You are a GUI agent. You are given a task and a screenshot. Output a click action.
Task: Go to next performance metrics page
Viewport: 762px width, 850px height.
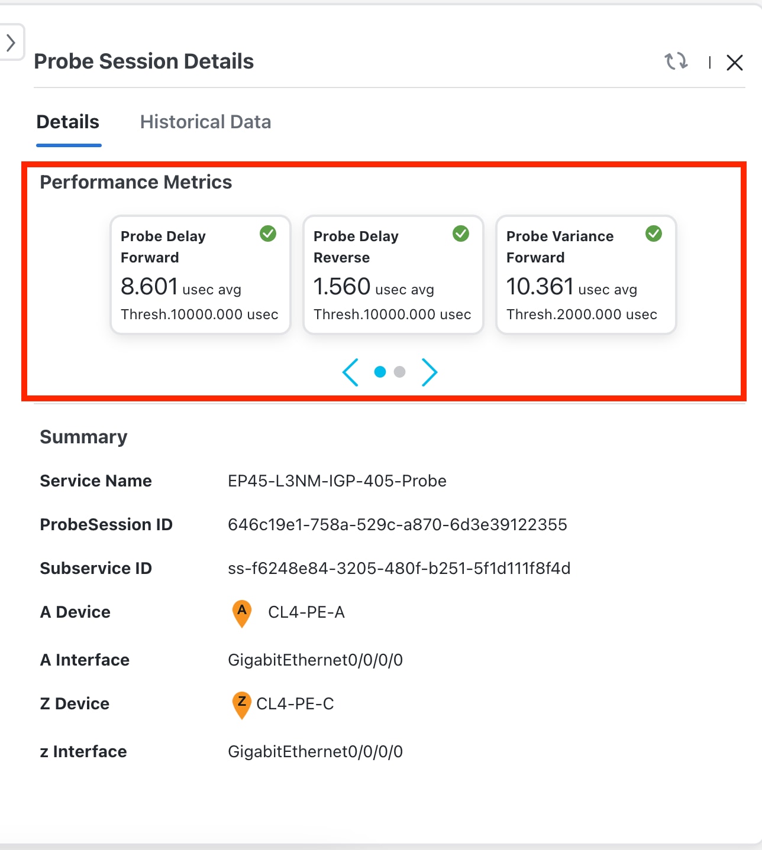(430, 372)
